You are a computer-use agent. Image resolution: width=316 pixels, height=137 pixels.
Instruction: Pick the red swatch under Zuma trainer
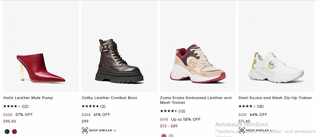[x=164, y=136]
